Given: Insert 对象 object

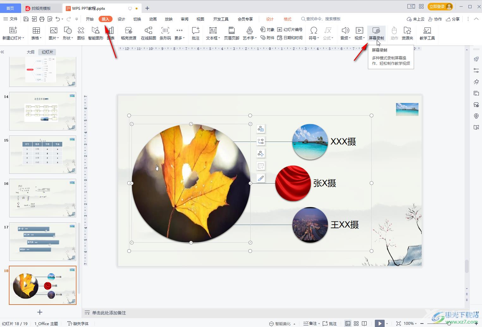Looking at the screenshot, I should [267, 29].
